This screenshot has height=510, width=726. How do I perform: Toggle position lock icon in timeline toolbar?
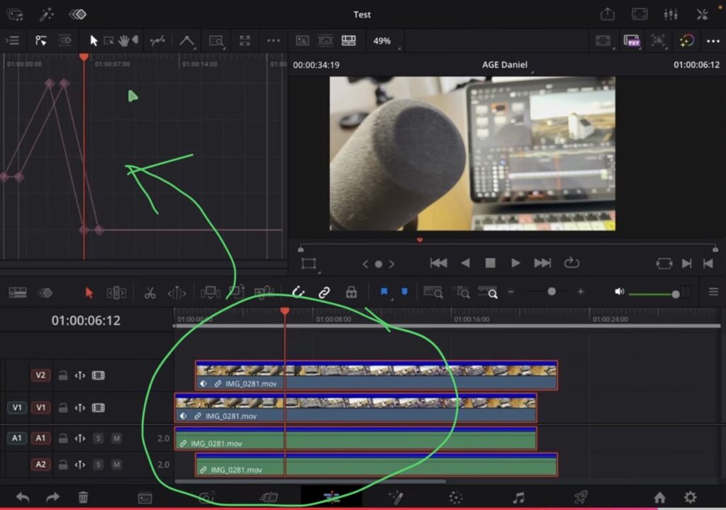tap(352, 292)
